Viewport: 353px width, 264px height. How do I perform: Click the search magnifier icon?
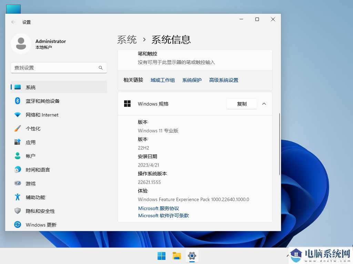[101, 68]
